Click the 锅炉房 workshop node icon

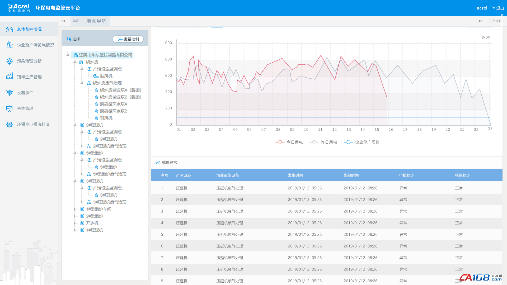tap(81, 62)
